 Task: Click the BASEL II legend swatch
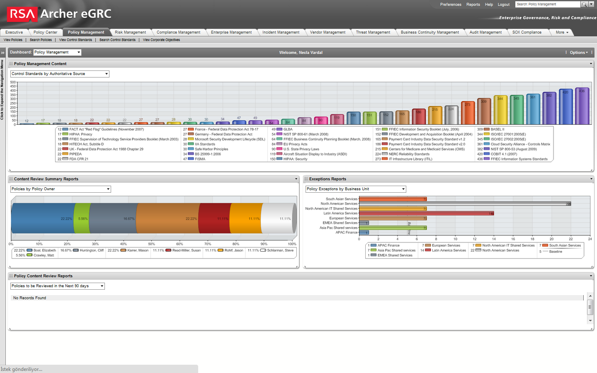click(x=487, y=129)
